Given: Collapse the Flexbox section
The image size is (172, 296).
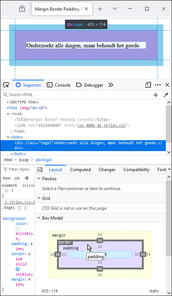Looking at the screenshot, I should pyautogui.click(x=39, y=179).
